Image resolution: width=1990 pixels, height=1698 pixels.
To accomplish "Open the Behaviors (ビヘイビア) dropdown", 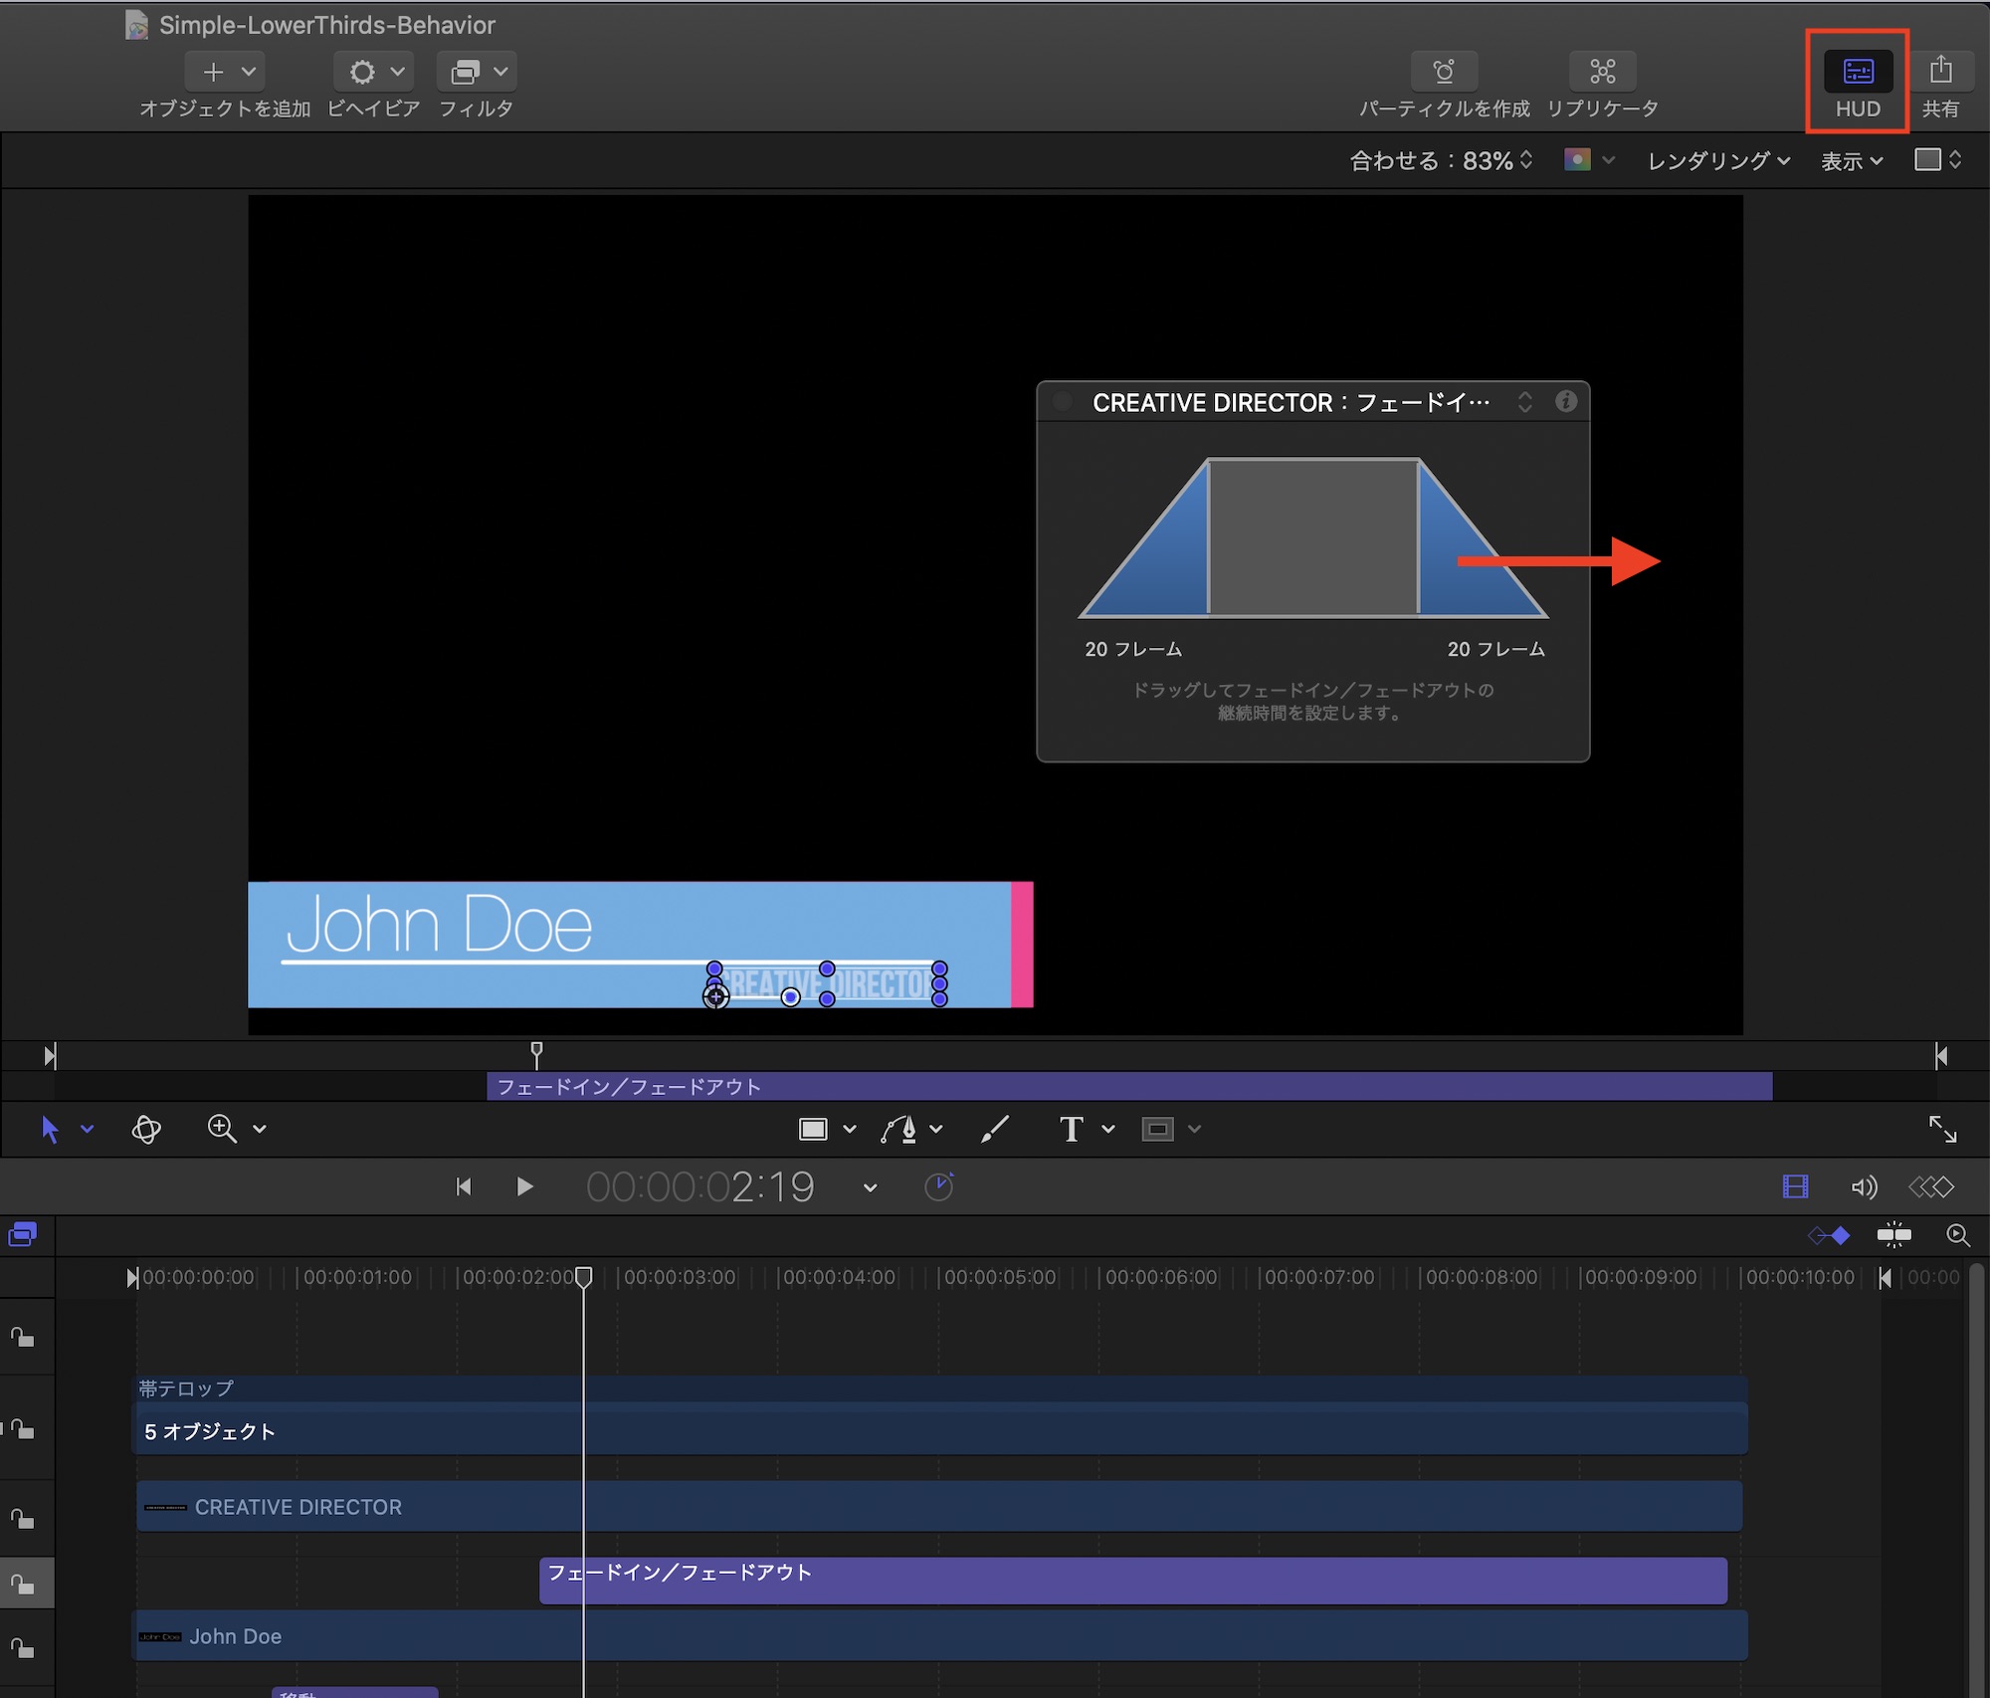I will click(374, 72).
